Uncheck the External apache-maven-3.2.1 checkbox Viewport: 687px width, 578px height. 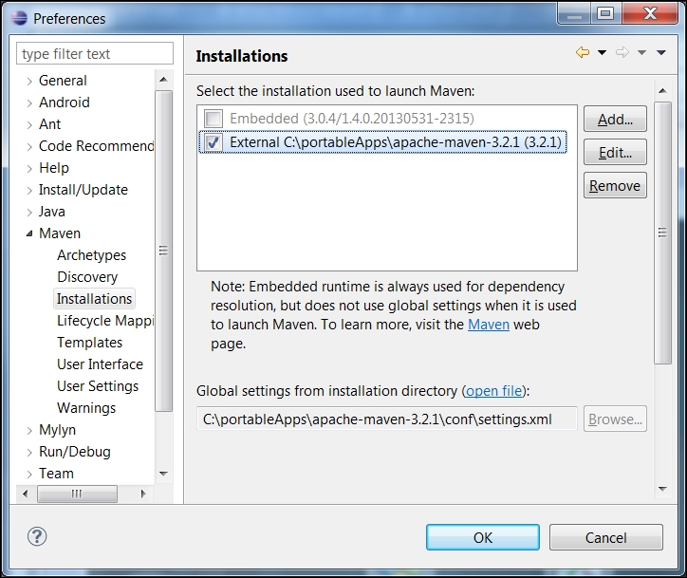coord(214,142)
